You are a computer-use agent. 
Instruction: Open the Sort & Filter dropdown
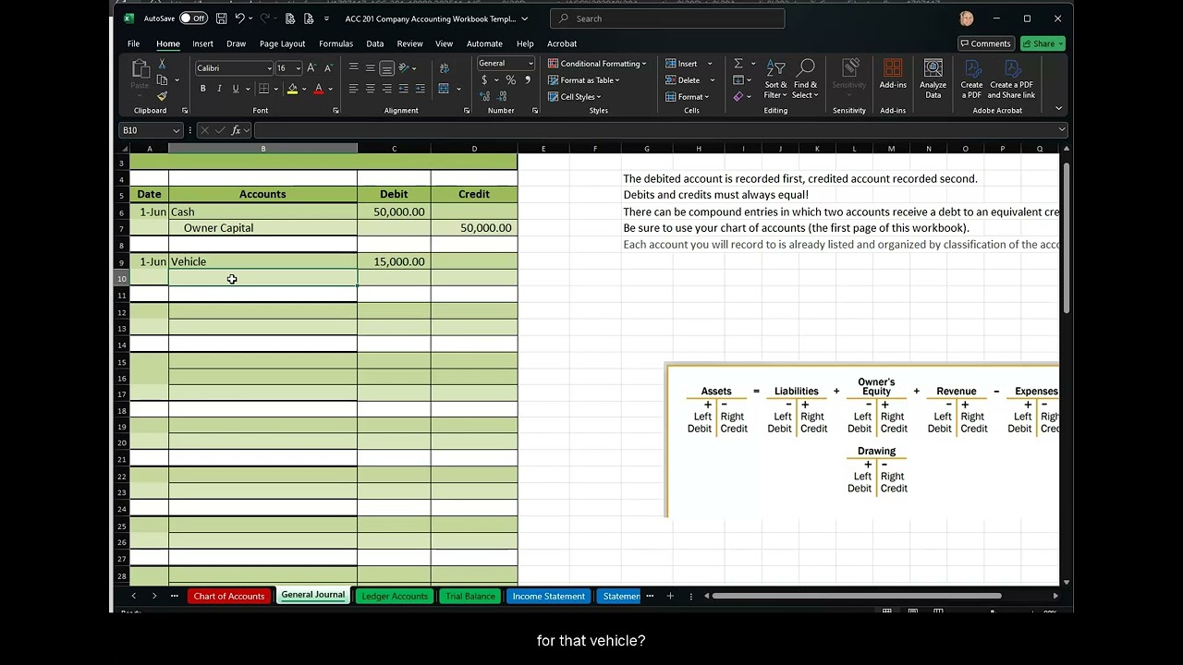pyautogui.click(x=776, y=79)
